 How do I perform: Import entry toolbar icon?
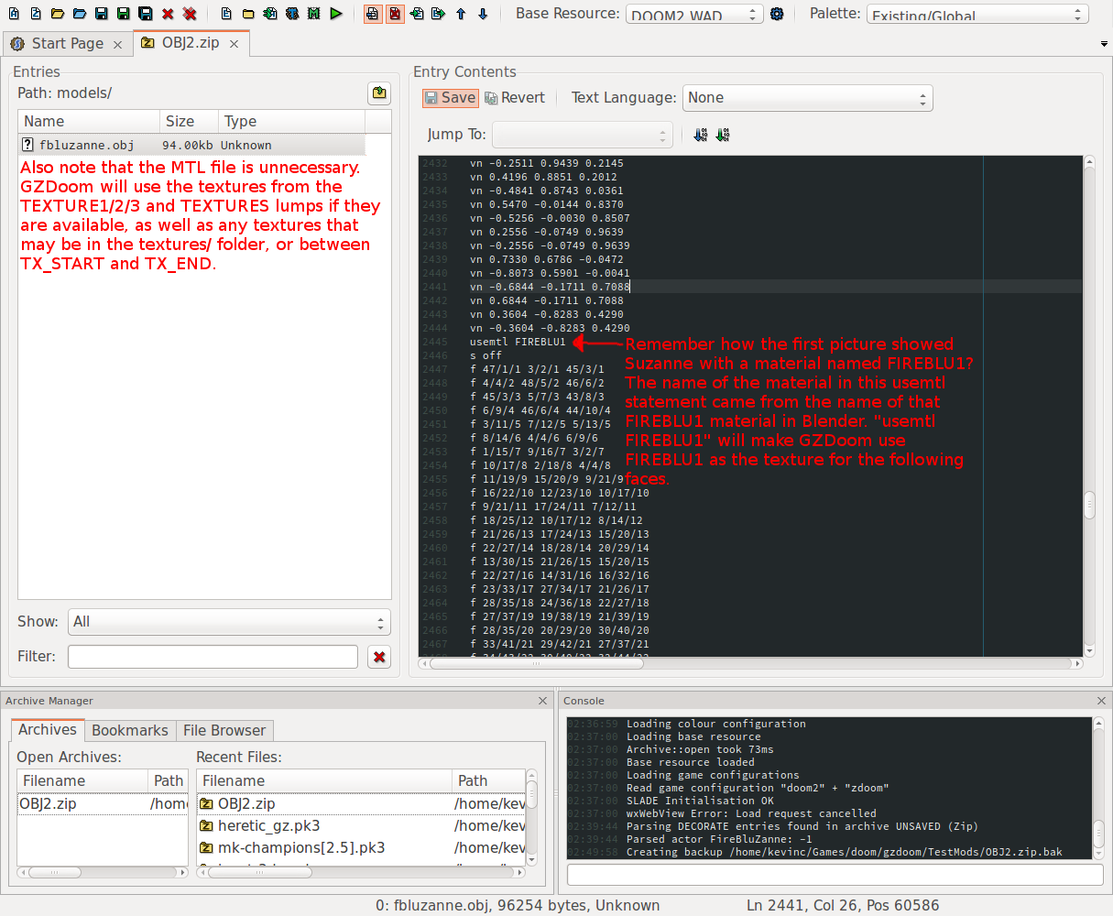(x=417, y=14)
